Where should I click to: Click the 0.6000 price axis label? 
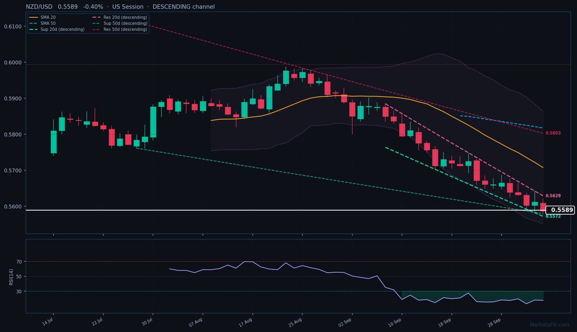click(x=13, y=63)
